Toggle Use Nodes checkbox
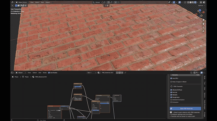Viewport: 217px width, 121px height. pos(49,73)
